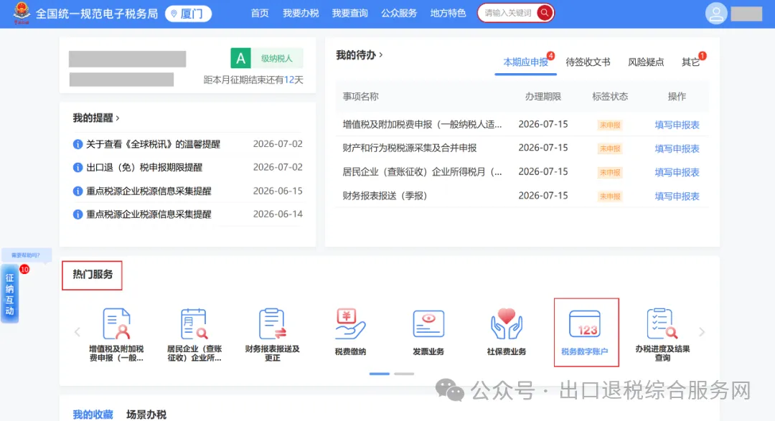Open 公众服务 in the top navigation

click(399, 14)
